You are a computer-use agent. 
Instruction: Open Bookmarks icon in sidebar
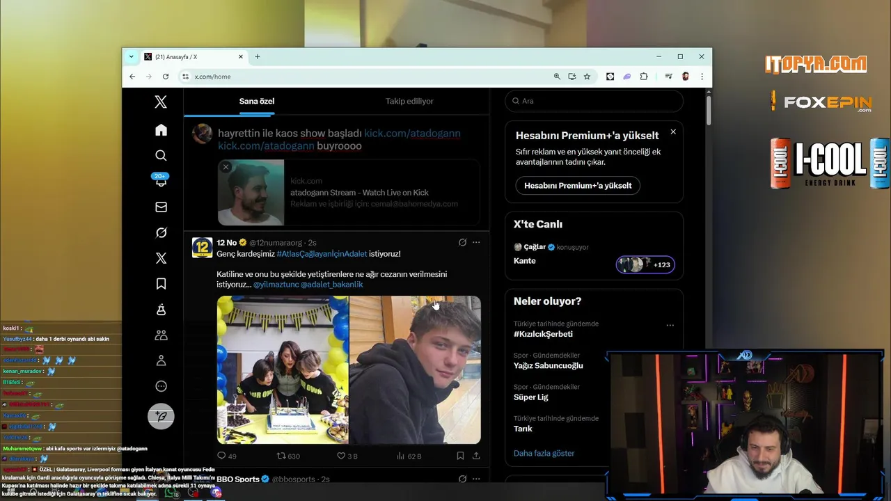pos(161,284)
